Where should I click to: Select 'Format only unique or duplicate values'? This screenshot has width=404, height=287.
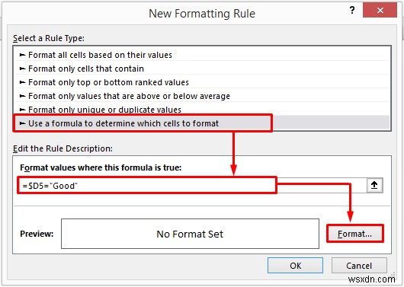pos(202,110)
